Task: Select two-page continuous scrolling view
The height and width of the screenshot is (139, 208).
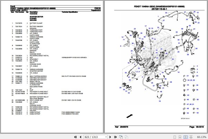Action: point(191,137)
